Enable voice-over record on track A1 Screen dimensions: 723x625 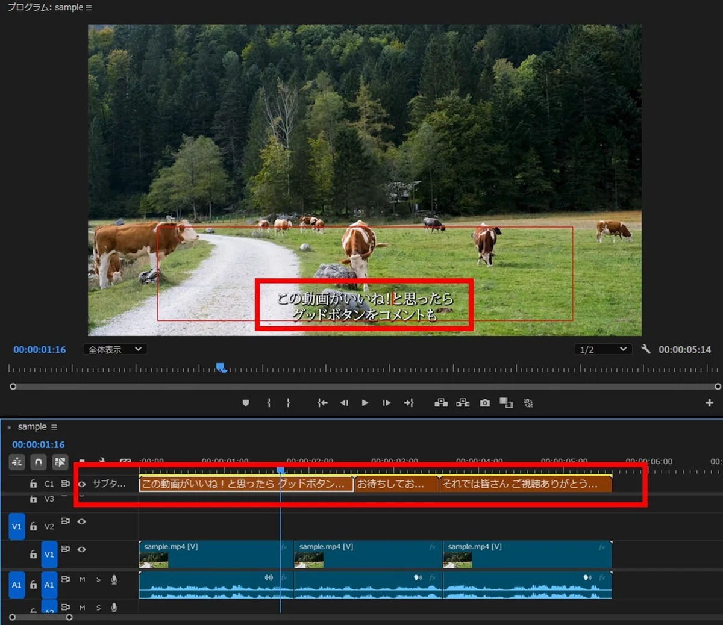click(114, 580)
